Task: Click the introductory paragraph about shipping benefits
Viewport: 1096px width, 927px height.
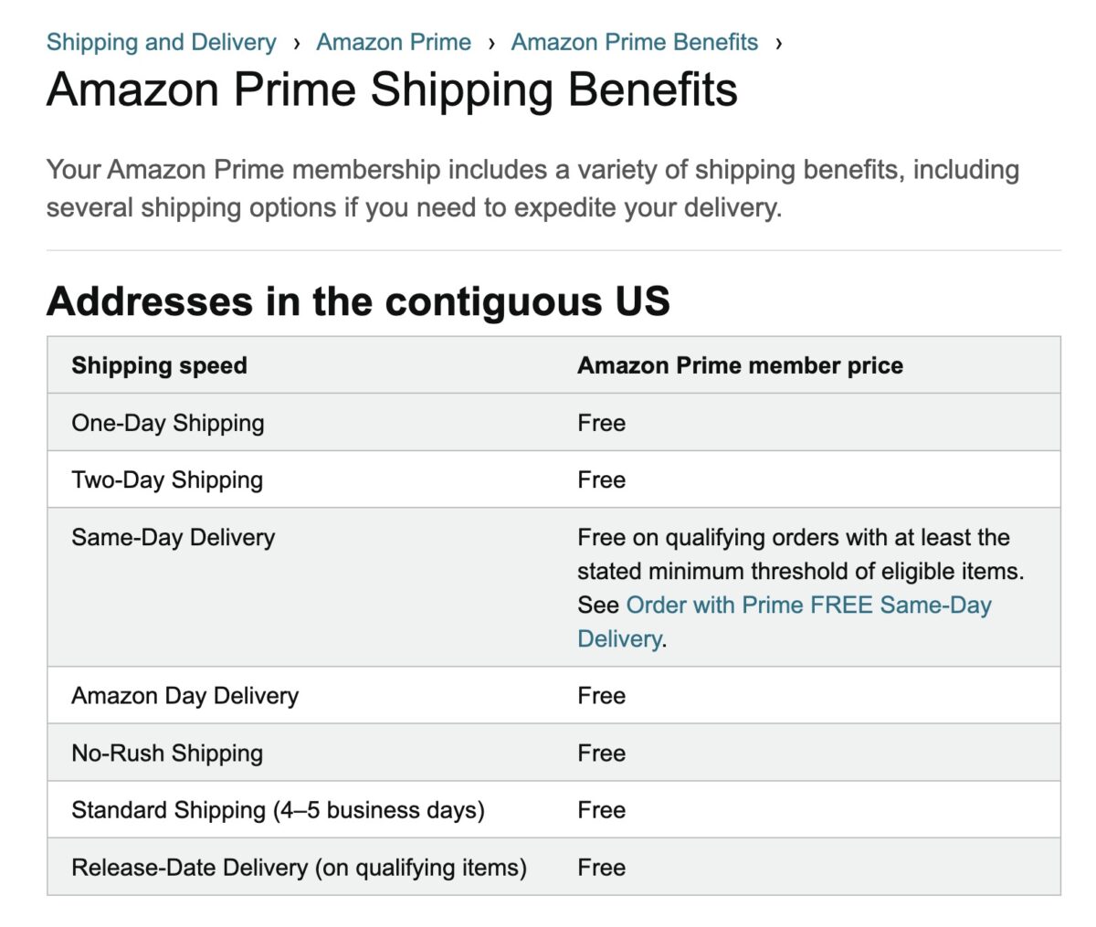Action: coord(532,188)
